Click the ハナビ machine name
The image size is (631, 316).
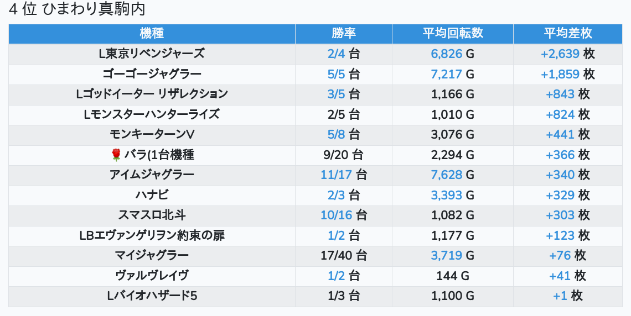click(x=152, y=195)
